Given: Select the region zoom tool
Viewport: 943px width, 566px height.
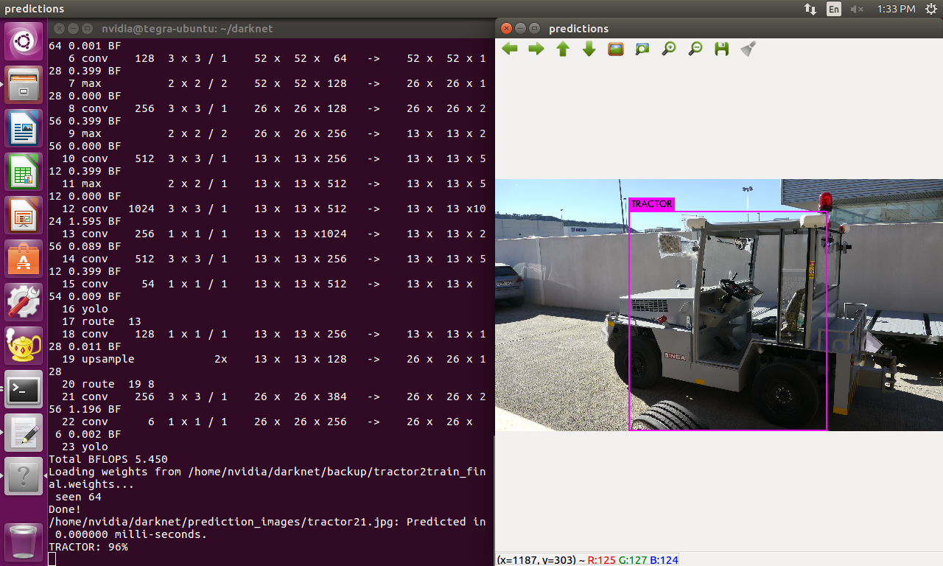Looking at the screenshot, I should pyautogui.click(x=642, y=49).
